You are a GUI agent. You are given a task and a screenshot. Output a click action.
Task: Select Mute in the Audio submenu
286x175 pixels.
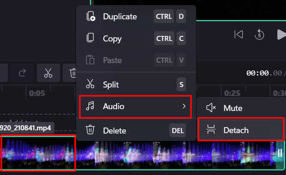pos(241,108)
